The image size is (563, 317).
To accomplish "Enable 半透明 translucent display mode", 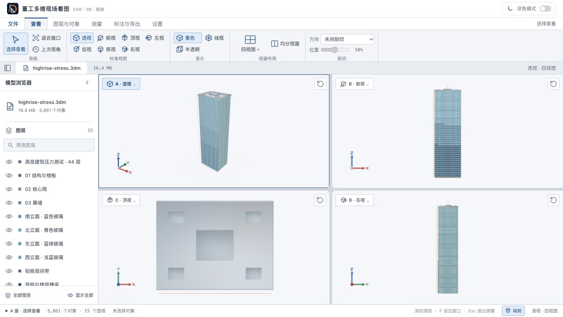I will [188, 49].
